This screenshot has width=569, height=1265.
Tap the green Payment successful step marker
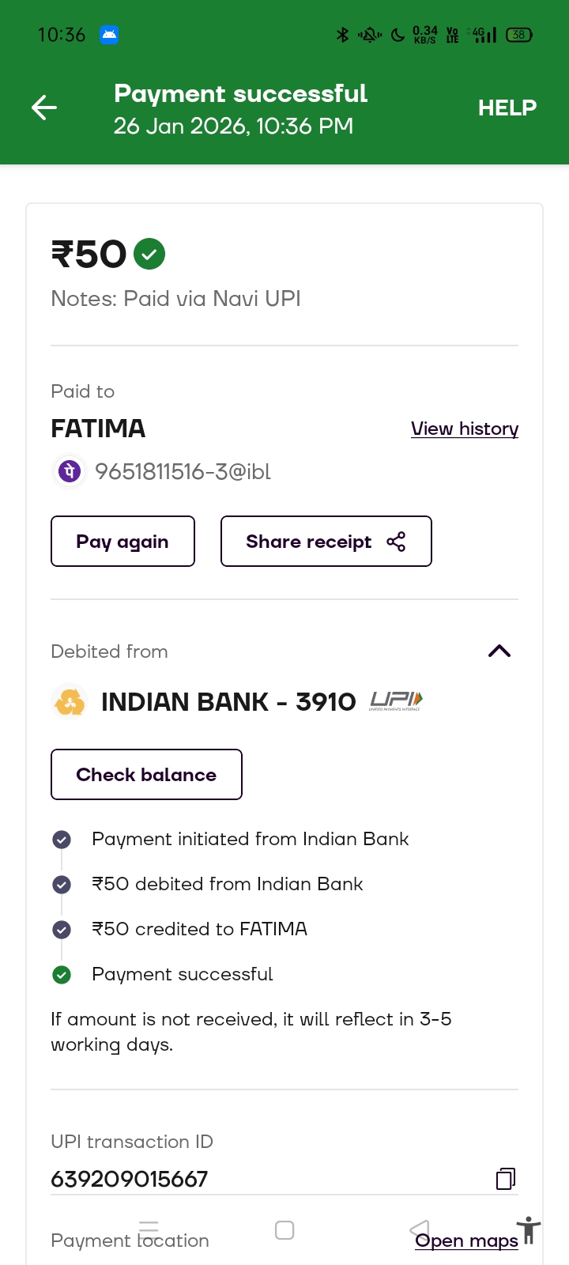[62, 975]
